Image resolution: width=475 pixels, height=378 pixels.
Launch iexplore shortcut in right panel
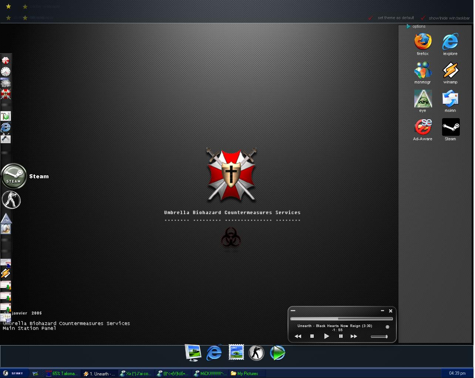pyautogui.click(x=450, y=41)
